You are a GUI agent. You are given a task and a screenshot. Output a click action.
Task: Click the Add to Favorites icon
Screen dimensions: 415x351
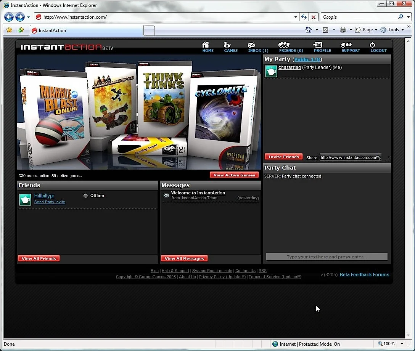pos(21,30)
